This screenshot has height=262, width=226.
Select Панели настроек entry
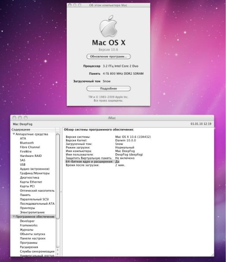[33, 238]
